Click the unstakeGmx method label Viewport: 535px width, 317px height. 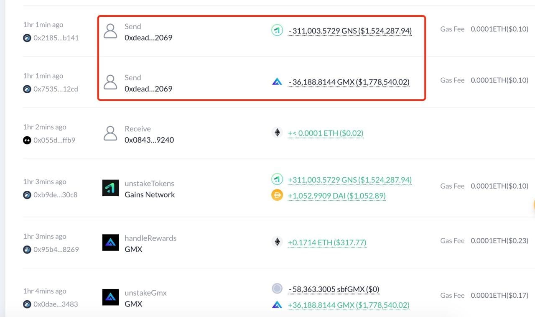click(x=145, y=293)
